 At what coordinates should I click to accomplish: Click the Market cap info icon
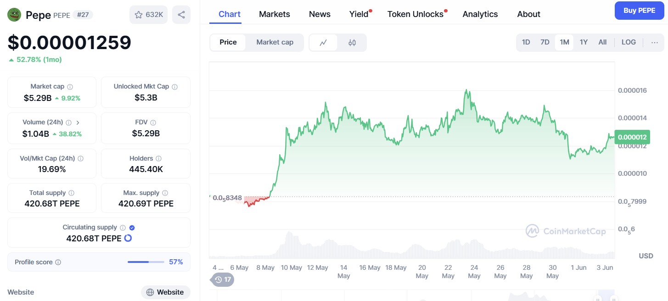coord(70,87)
